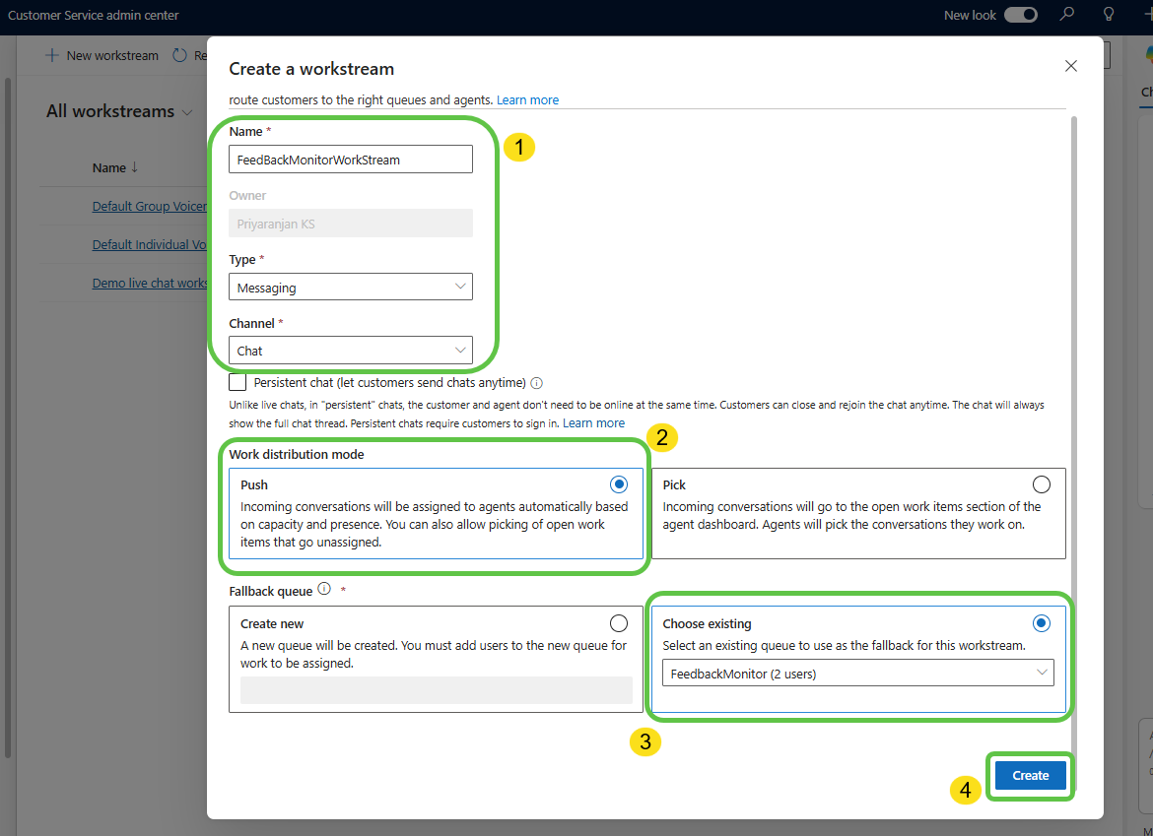Open the Demo live chat workstream link
Image resolution: width=1153 pixels, height=836 pixels.
coord(150,283)
